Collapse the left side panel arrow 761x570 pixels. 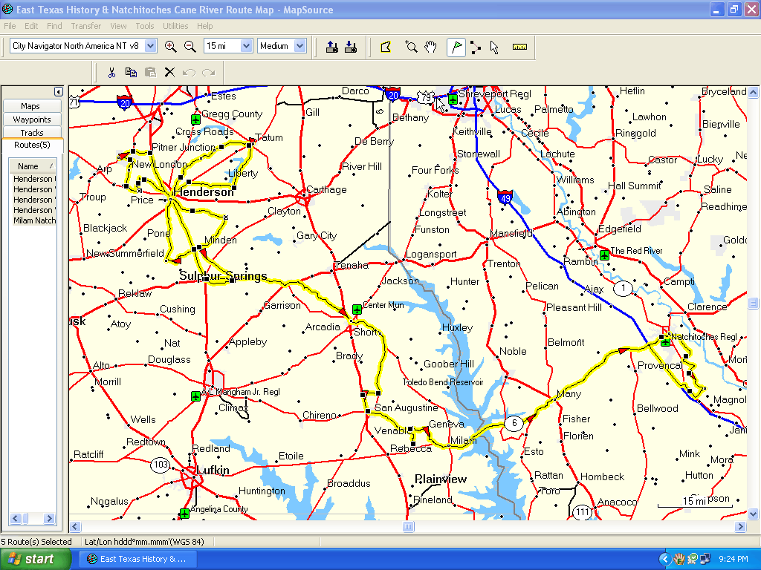59,91
